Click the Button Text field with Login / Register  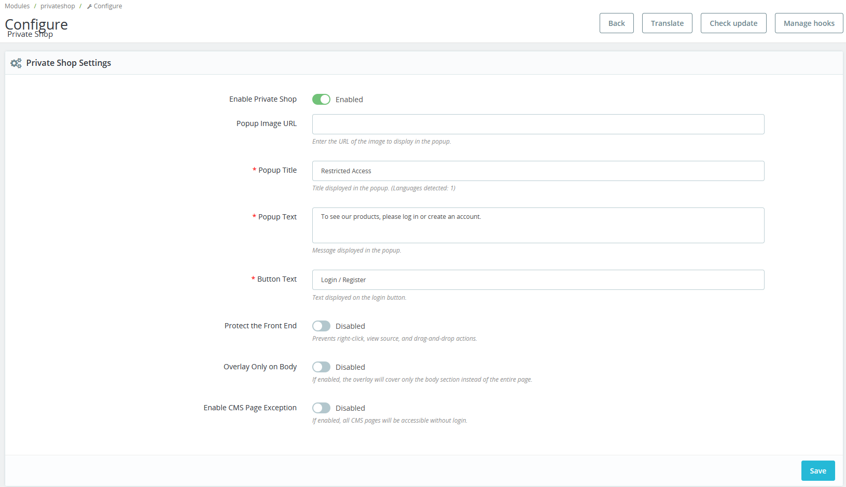(x=538, y=280)
